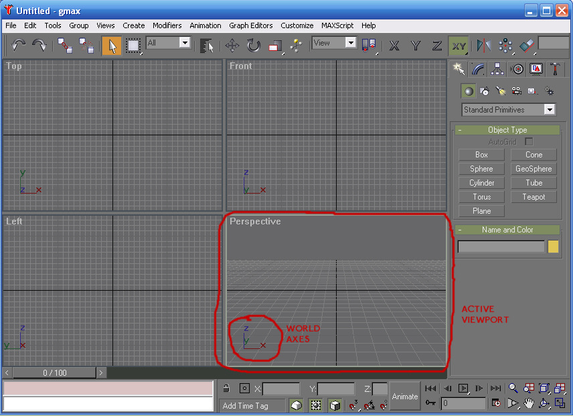
Task: Open the Modifiers menu
Action: pyautogui.click(x=167, y=25)
